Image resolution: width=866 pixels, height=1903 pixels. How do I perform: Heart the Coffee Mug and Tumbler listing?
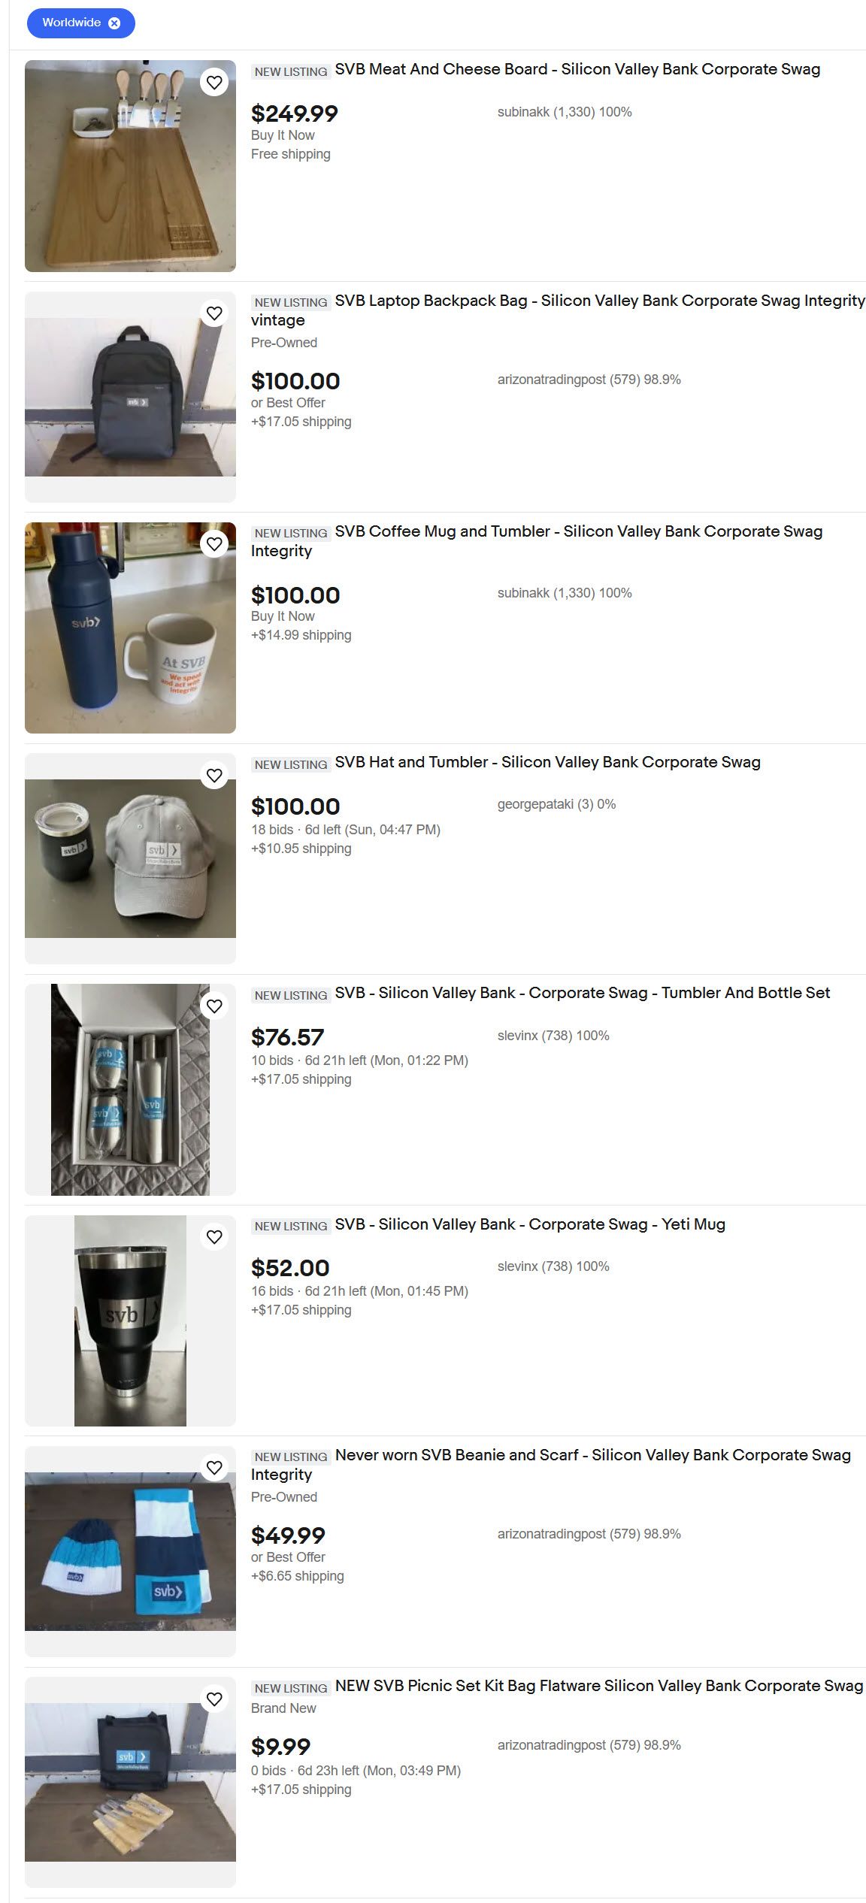click(214, 543)
